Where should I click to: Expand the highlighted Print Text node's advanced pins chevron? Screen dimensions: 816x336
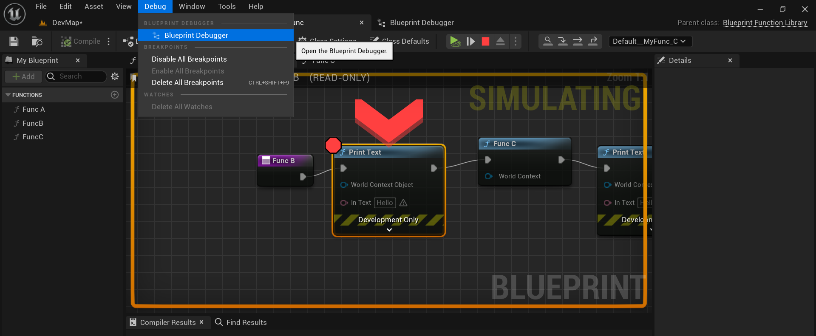click(x=389, y=230)
